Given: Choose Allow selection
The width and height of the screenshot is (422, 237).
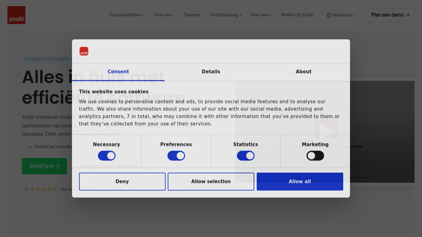Looking at the screenshot, I should pos(211,181).
